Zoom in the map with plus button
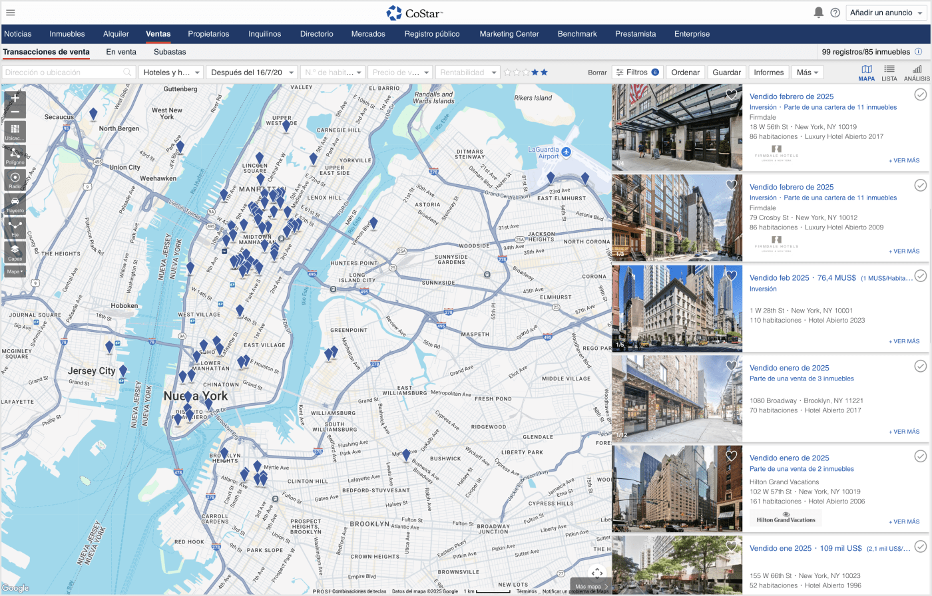 (15, 98)
